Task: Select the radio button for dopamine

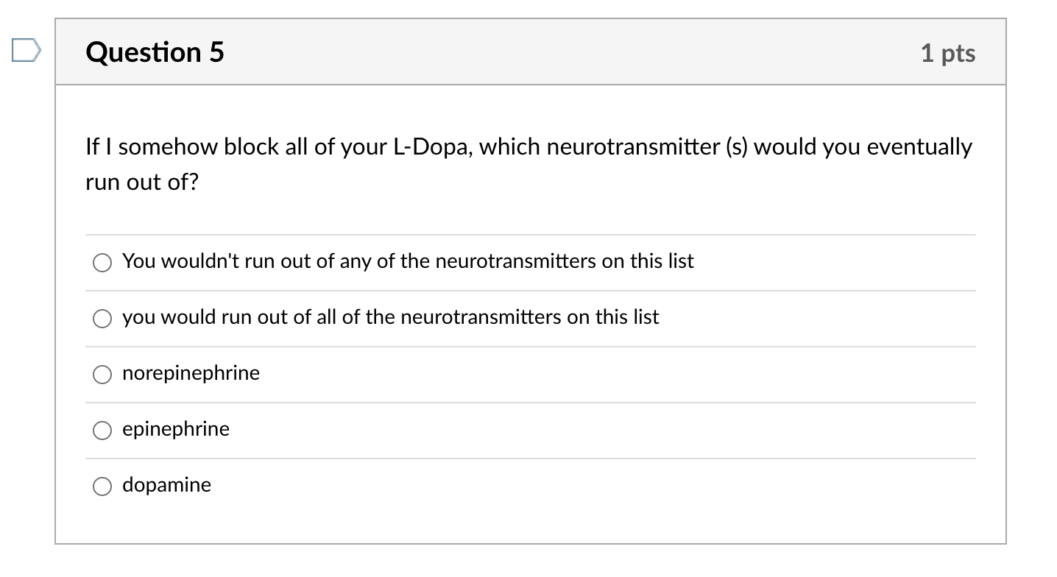Action: click(x=102, y=486)
